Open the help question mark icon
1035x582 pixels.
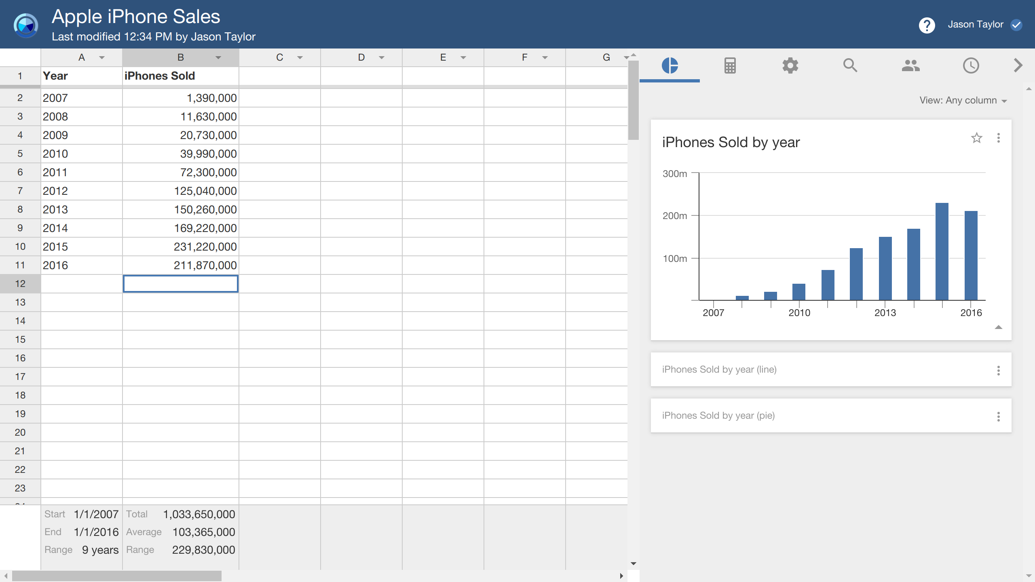927,25
